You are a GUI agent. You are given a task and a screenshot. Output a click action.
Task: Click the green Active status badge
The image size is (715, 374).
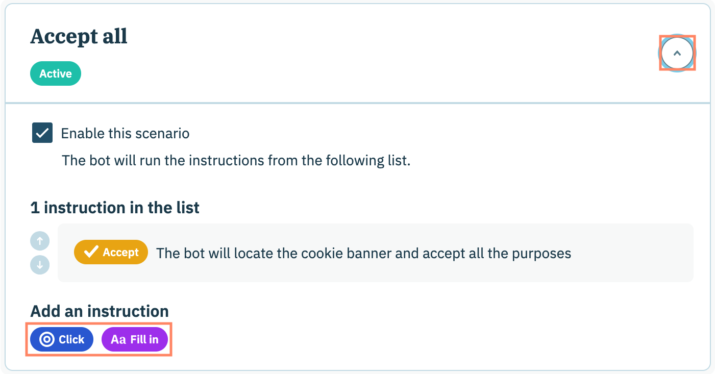56,73
